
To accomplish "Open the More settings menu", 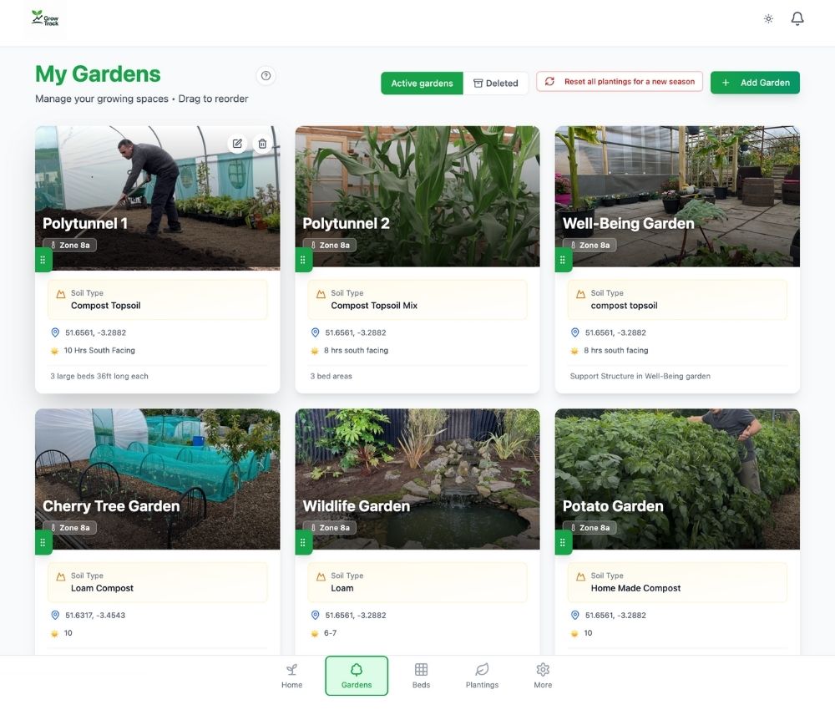I will click(543, 676).
